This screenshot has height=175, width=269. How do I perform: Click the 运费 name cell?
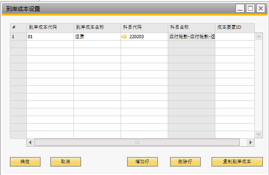click(97, 37)
